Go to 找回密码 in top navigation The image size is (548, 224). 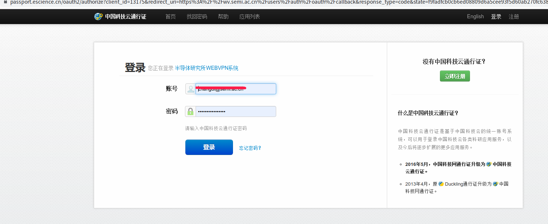(197, 16)
